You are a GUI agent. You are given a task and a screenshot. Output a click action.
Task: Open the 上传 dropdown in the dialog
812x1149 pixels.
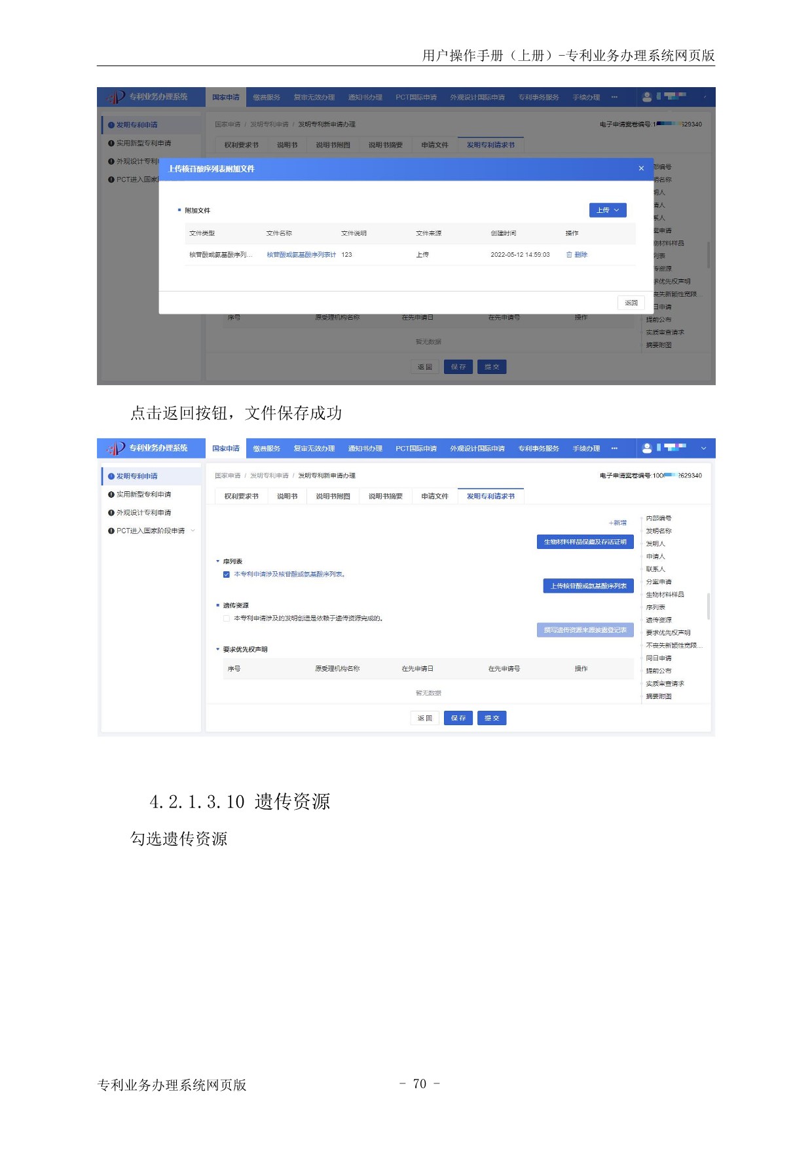pos(608,210)
